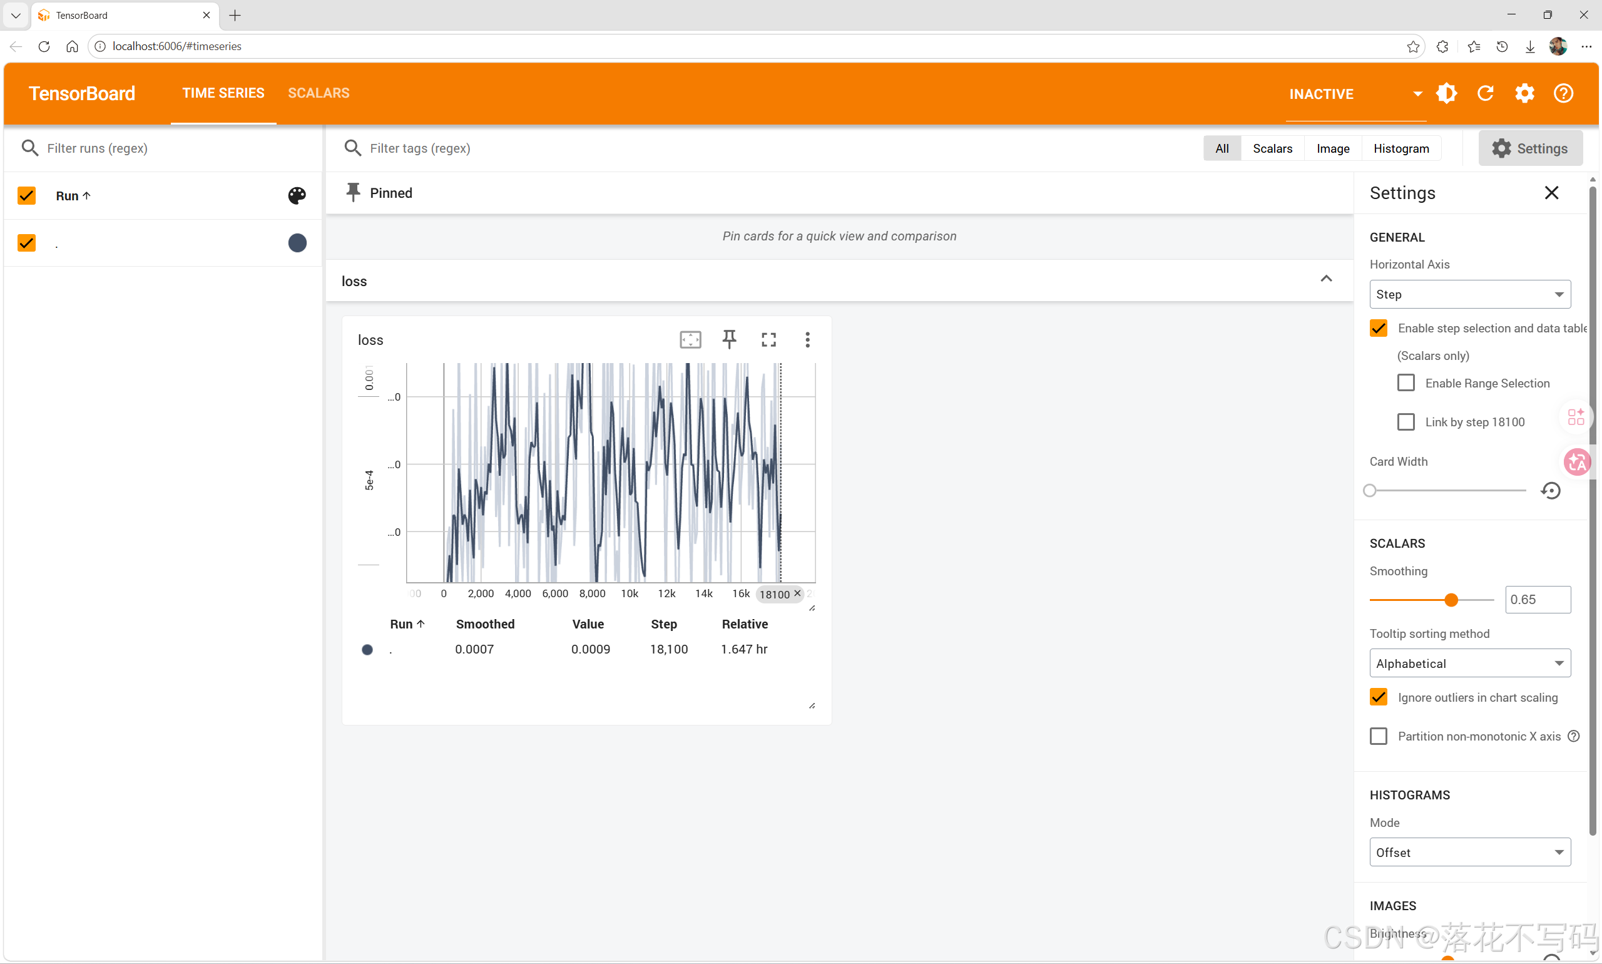Screen dimensions: 1602x964
Task: Fit loss chart domain to data
Action: 690,339
